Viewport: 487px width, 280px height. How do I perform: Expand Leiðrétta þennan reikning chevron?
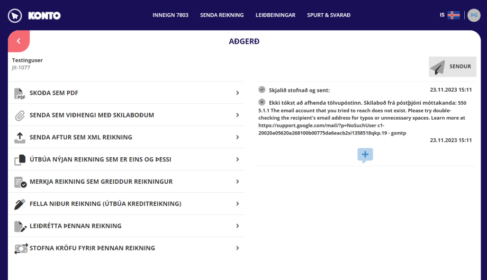238,226
